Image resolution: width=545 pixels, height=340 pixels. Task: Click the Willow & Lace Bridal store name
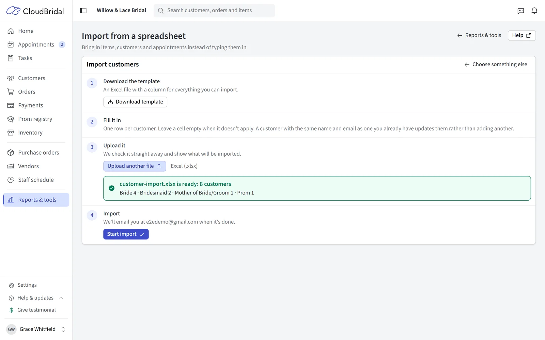coord(121,11)
